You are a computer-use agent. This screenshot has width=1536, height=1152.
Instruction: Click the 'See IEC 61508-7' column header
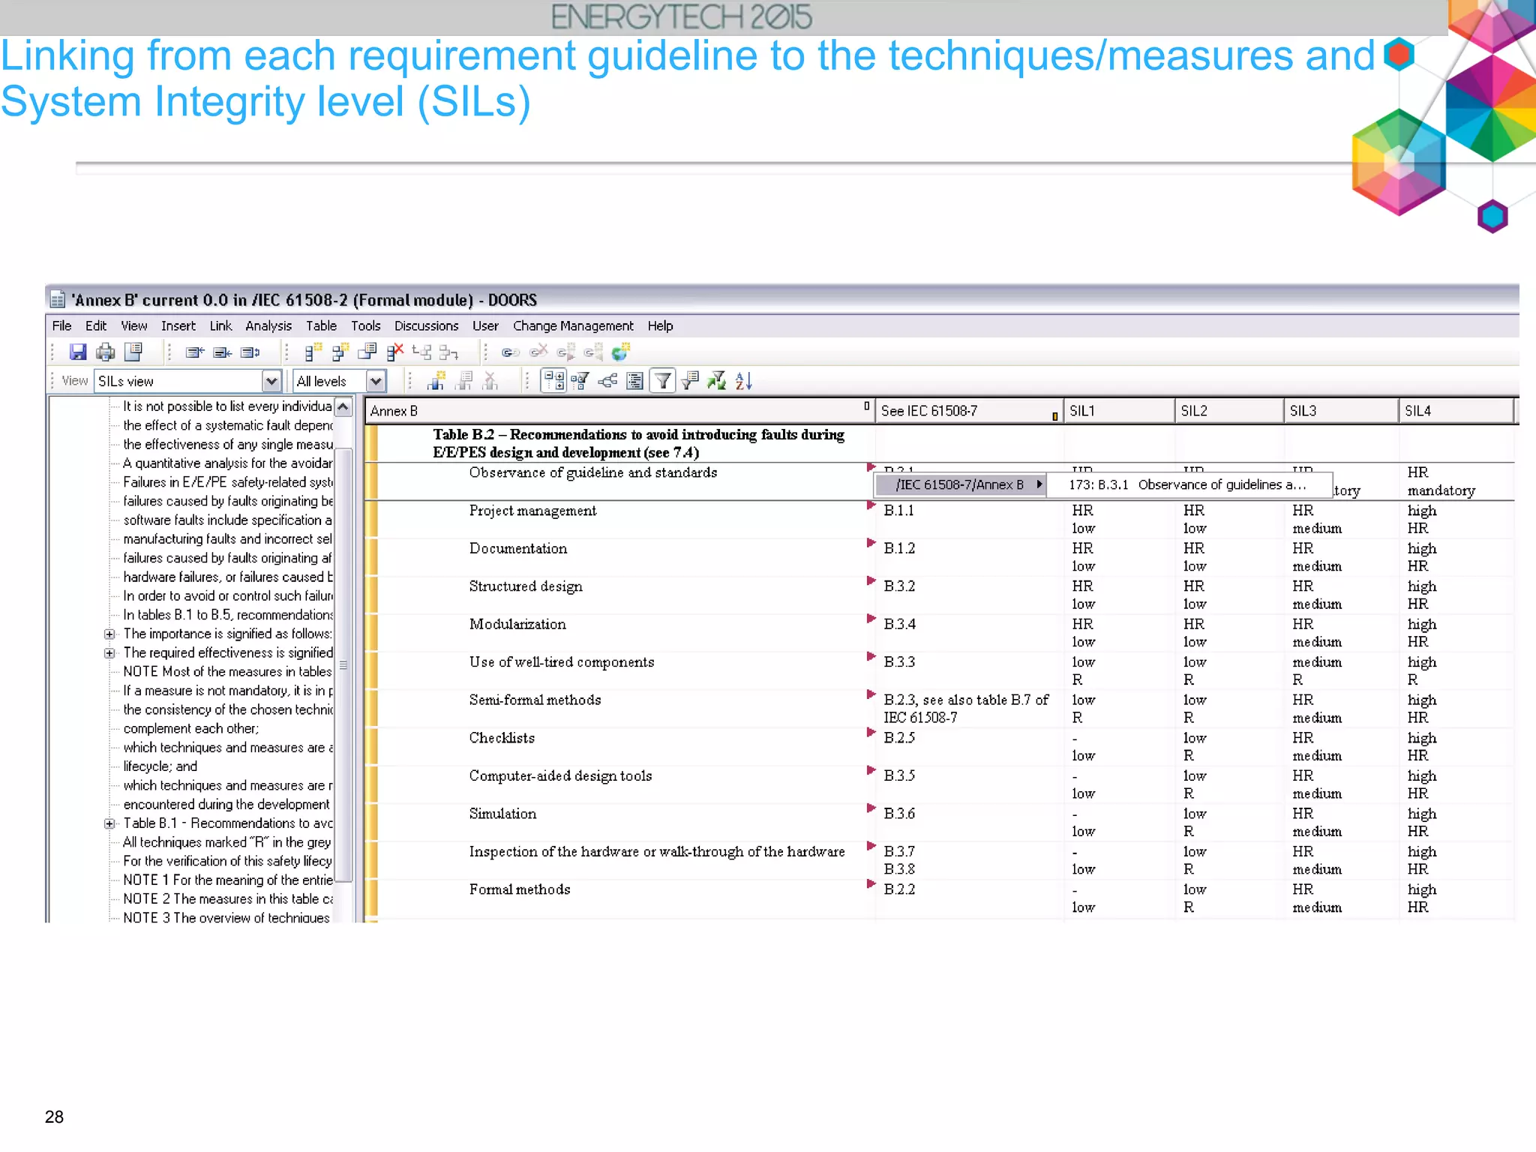point(969,411)
